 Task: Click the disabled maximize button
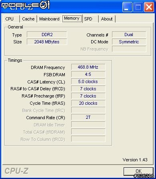(x=138, y=7)
